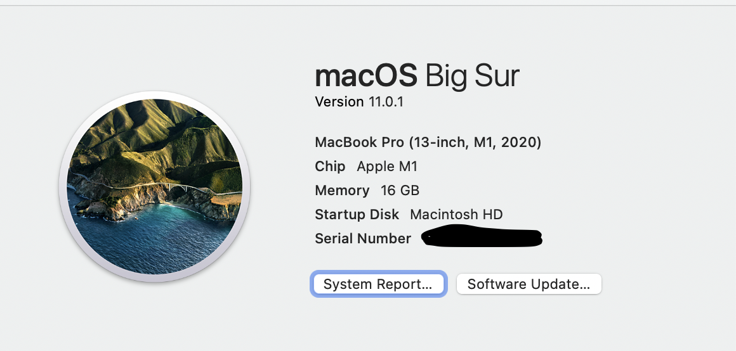This screenshot has width=736, height=351.
Task: Open the System Report
Action: (378, 284)
